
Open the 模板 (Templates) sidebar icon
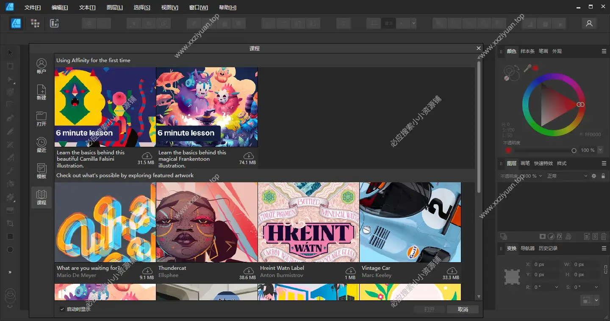41,171
